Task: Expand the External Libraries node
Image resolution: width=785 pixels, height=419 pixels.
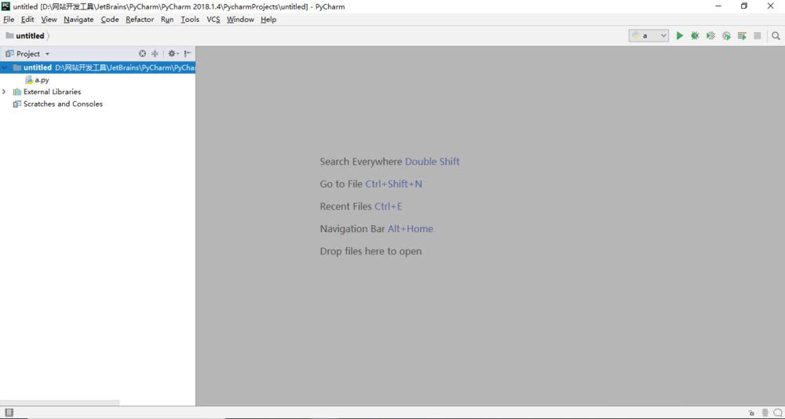Action: 5,92
